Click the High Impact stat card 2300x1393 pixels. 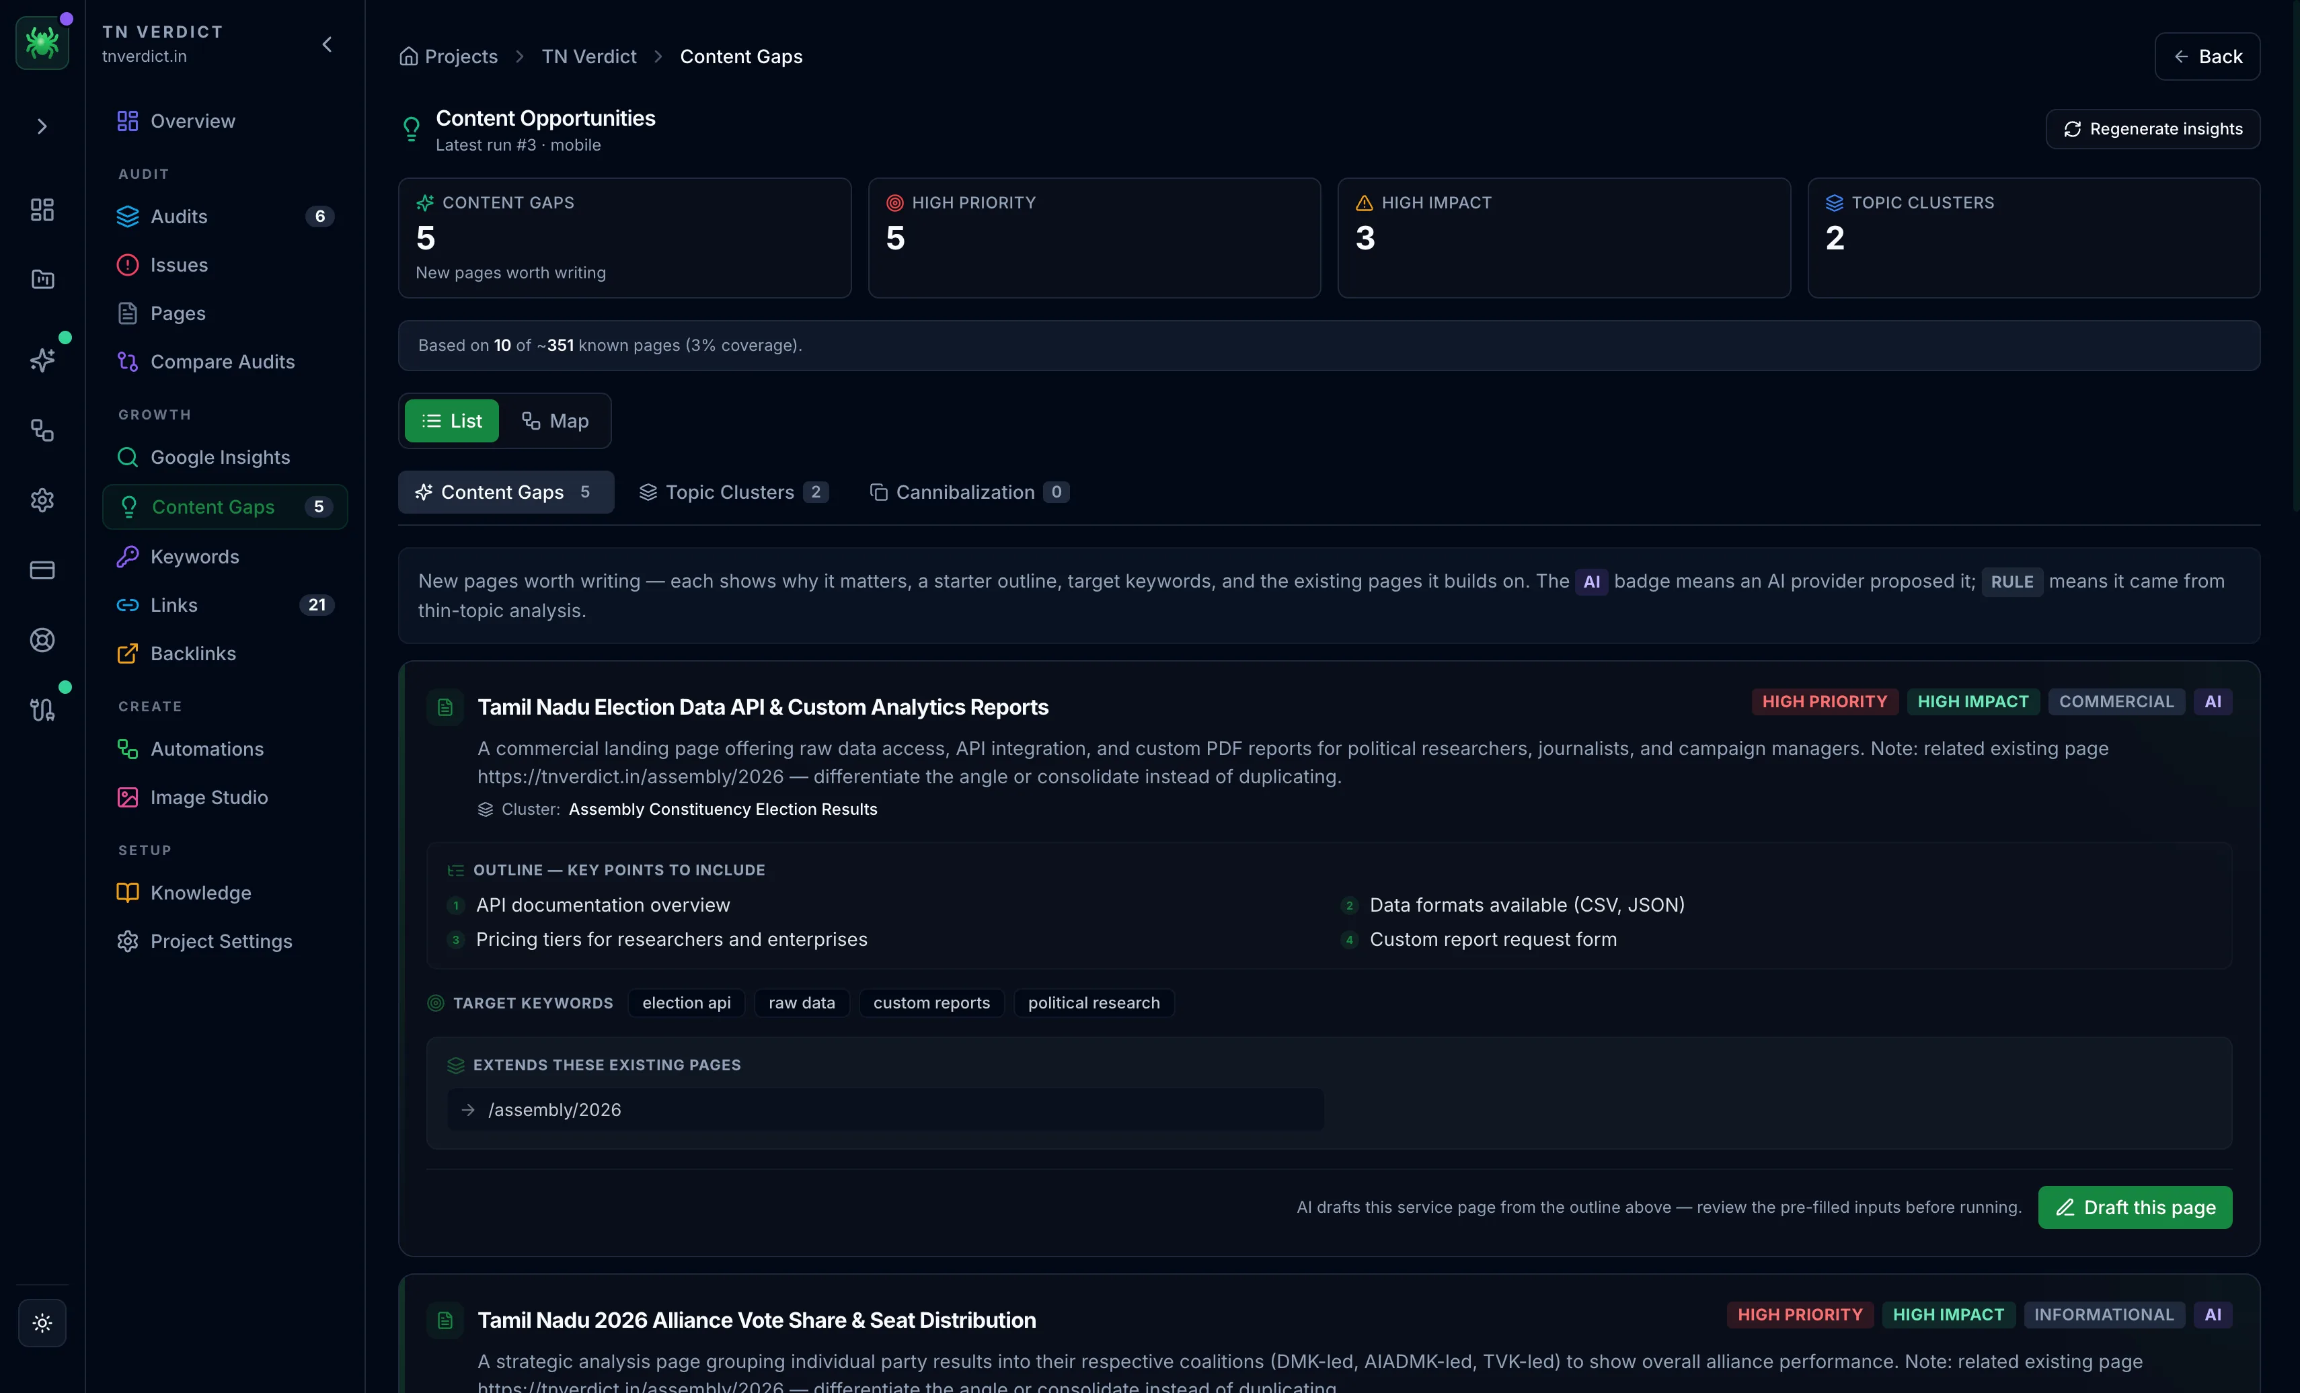[x=1564, y=238]
